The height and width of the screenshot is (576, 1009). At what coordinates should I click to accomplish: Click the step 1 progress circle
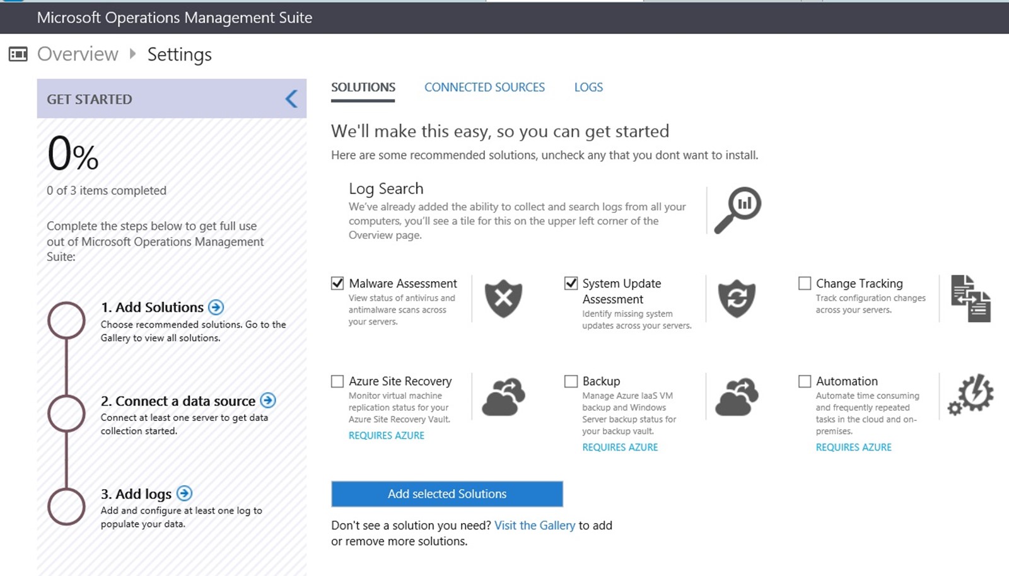[x=66, y=320]
